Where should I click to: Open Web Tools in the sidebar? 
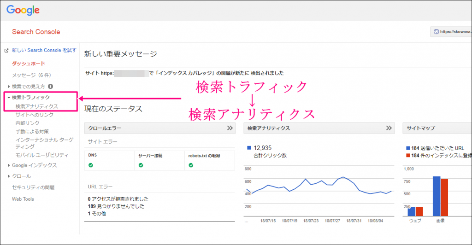click(23, 199)
